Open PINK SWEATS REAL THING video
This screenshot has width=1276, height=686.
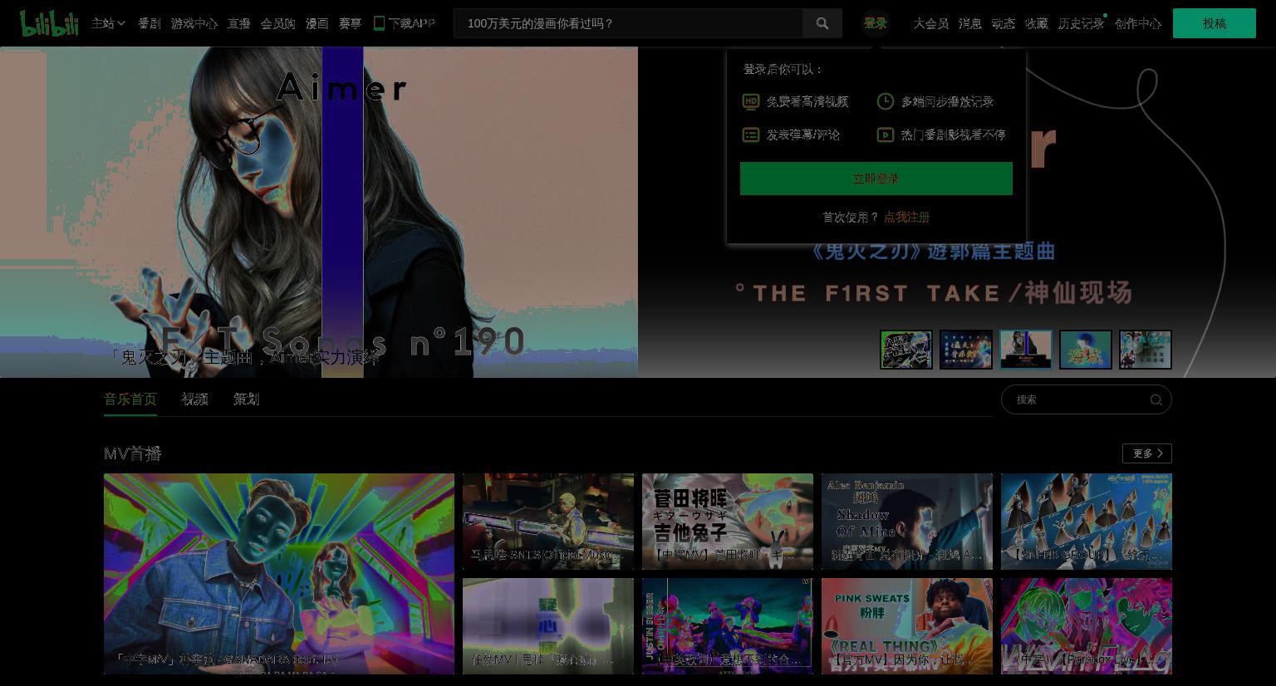pos(907,626)
